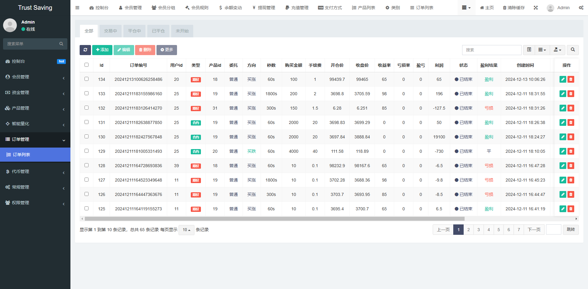Click the Admin avatar in the sidebar

(10, 25)
